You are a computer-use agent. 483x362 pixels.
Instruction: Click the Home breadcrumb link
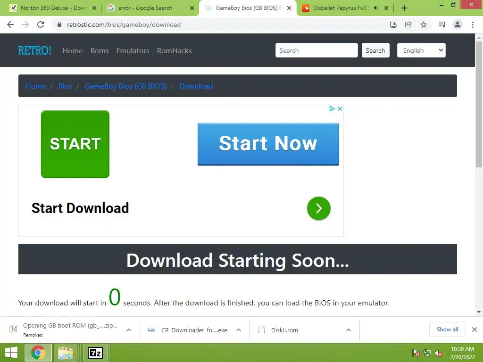[x=35, y=86]
